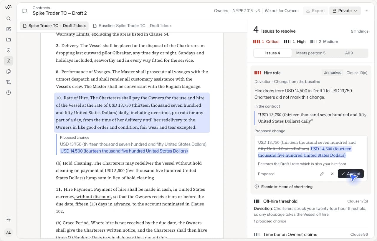Click the Hire rate issue heading

[272, 73]
